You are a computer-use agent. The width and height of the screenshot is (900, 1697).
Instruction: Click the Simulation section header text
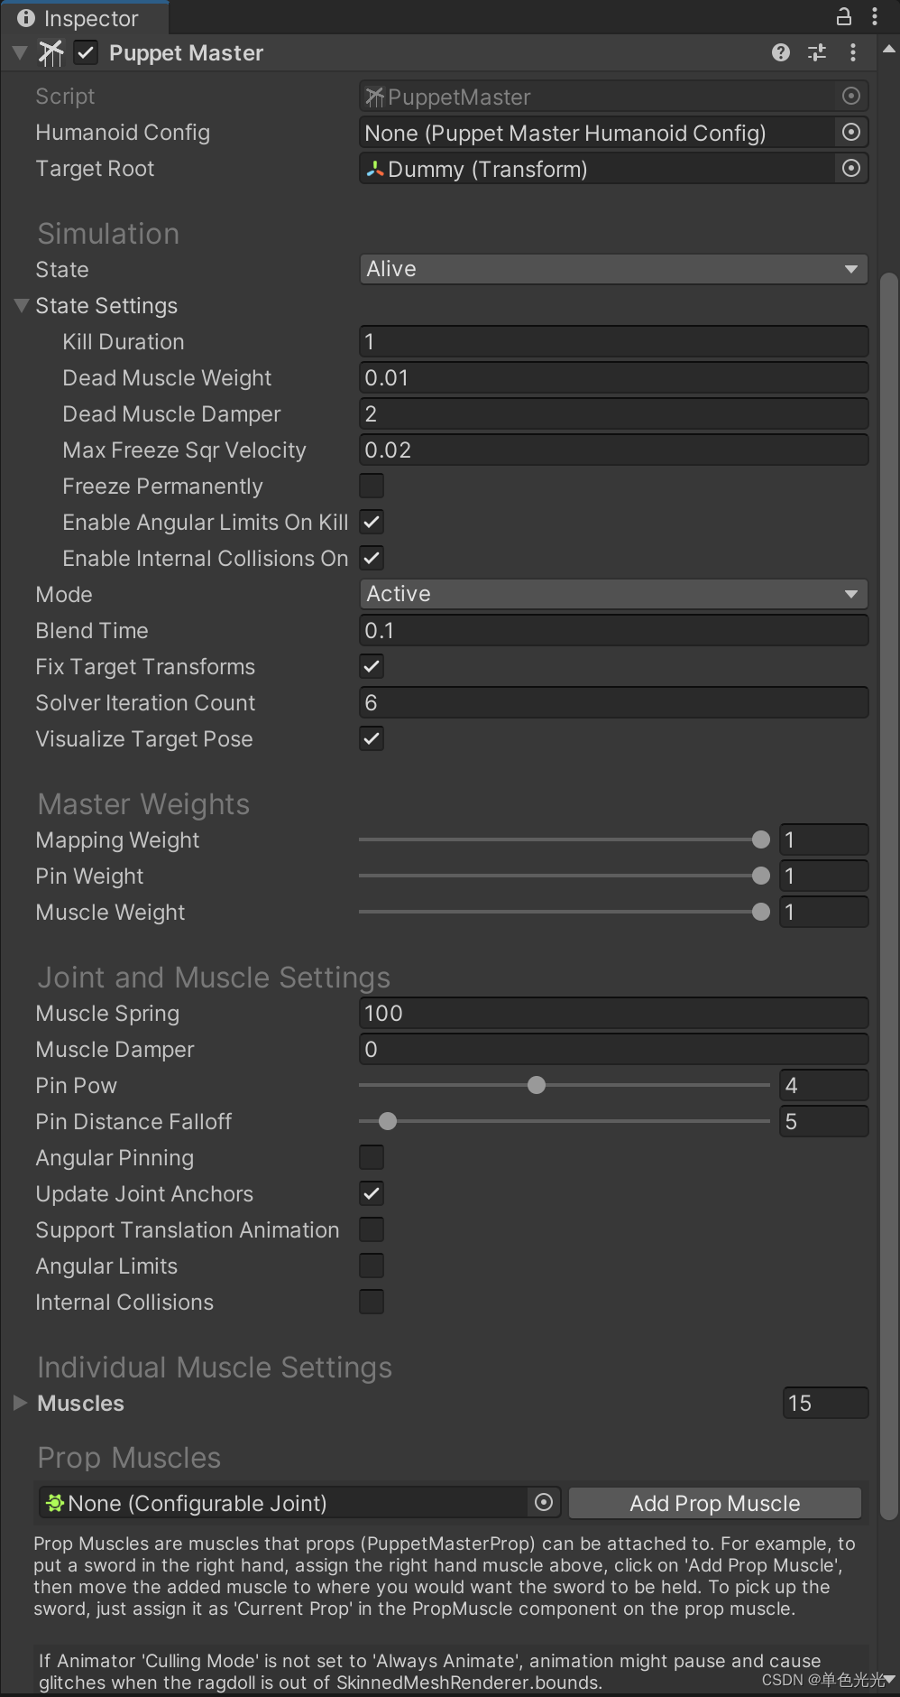108,234
